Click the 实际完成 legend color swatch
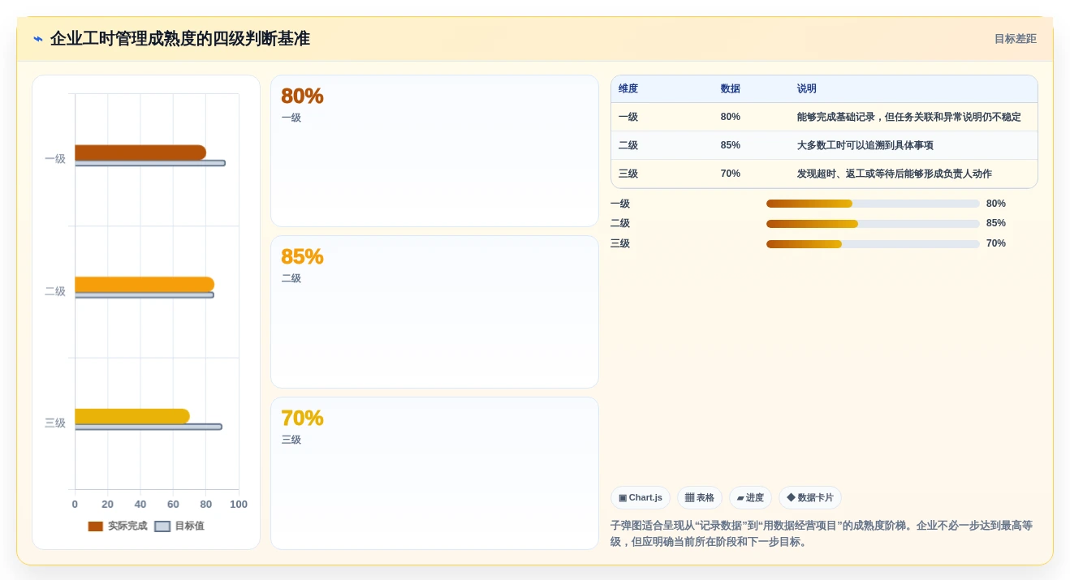1070x580 pixels. 96,526
